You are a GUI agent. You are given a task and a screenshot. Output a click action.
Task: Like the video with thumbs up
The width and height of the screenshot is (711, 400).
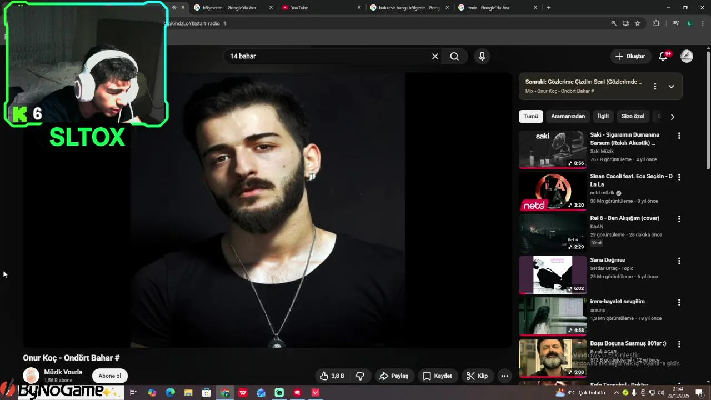[332, 376]
